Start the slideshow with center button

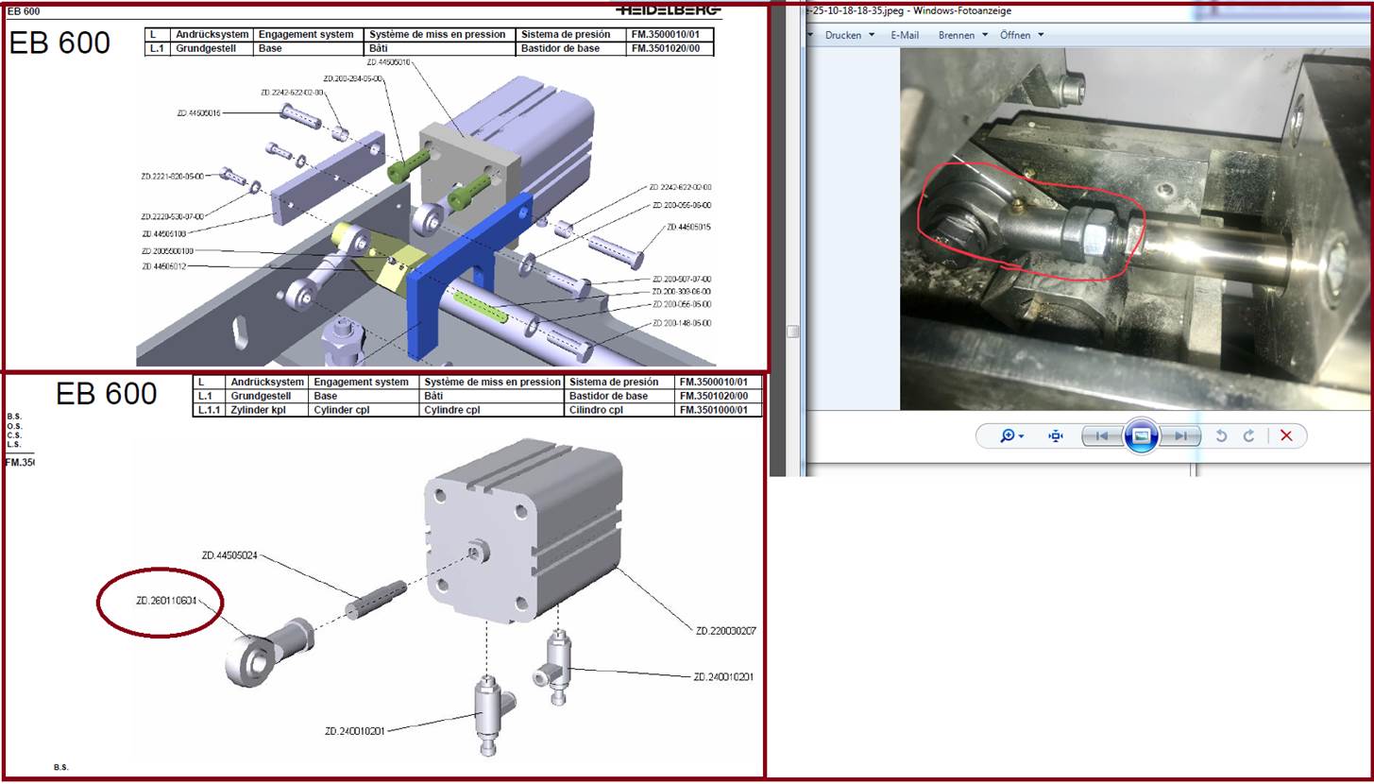click(1141, 435)
